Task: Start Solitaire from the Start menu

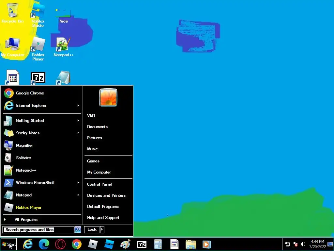Action: [x=42, y=158]
